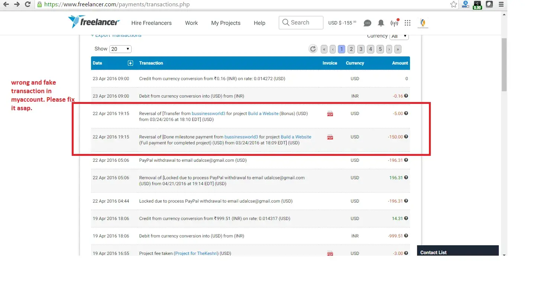Click the Freelancer logo
This screenshot has height=305, width=533.
94,22
